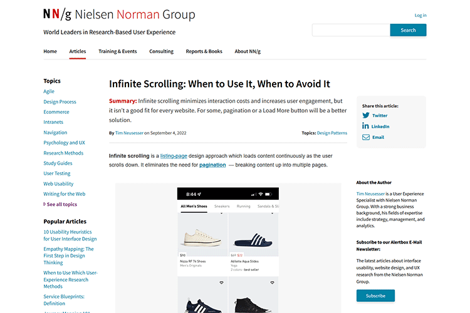Click the Twitter bird share icon
This screenshot has height=313, width=470.
pyautogui.click(x=366, y=115)
